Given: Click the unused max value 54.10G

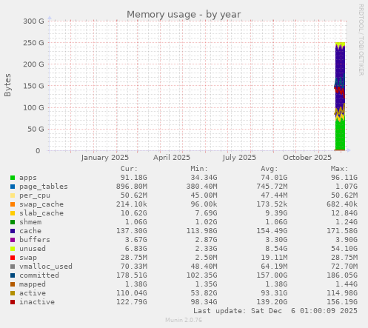Looking at the screenshot, I should 344,249.
